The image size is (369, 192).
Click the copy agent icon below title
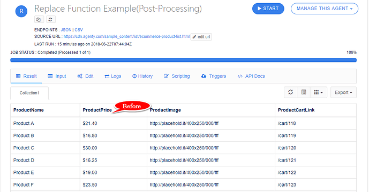coord(39,19)
